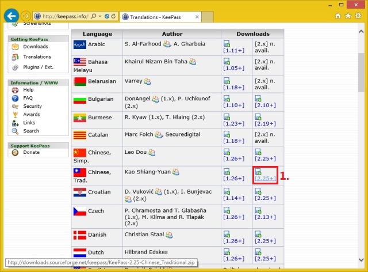Screen dimensions: 368x272
Task: Download Croatian [1.14+] translation
Action: click(233, 198)
